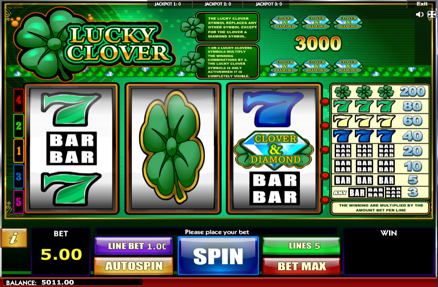Change the Line Bet amount
Viewport: 438px width, 287px height.
point(134,246)
